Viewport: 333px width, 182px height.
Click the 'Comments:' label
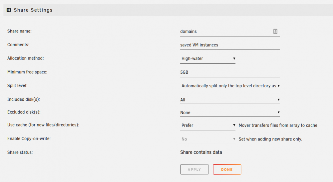(18, 45)
